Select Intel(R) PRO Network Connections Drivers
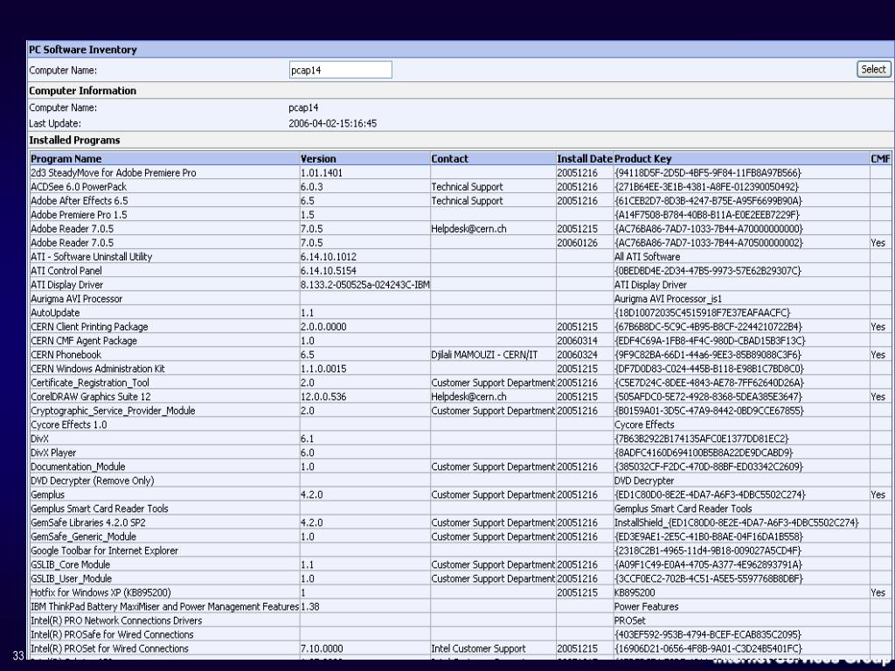The width and height of the screenshot is (895, 671). (x=116, y=620)
